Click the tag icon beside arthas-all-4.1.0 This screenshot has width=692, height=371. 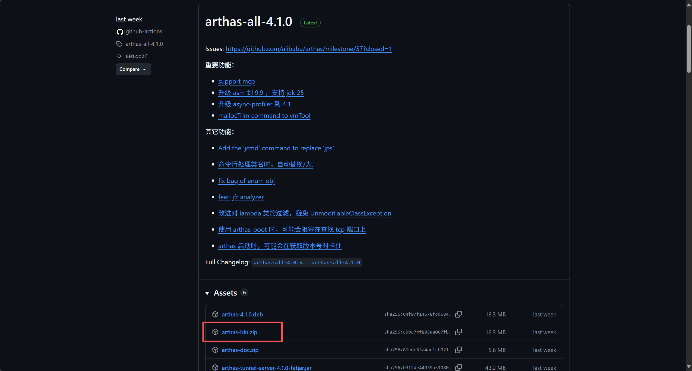pyautogui.click(x=119, y=44)
